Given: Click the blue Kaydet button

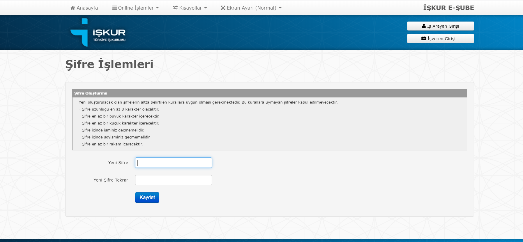Looking at the screenshot, I should (147, 197).
